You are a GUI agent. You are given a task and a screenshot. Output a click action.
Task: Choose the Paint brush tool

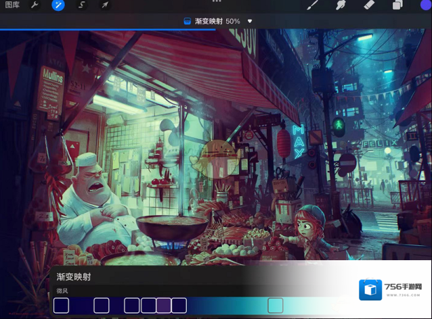(312, 5)
